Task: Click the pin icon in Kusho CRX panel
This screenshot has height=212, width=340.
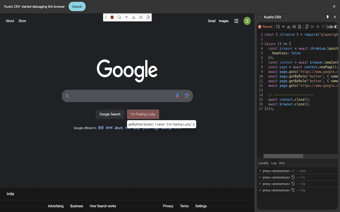Action: [328, 17]
